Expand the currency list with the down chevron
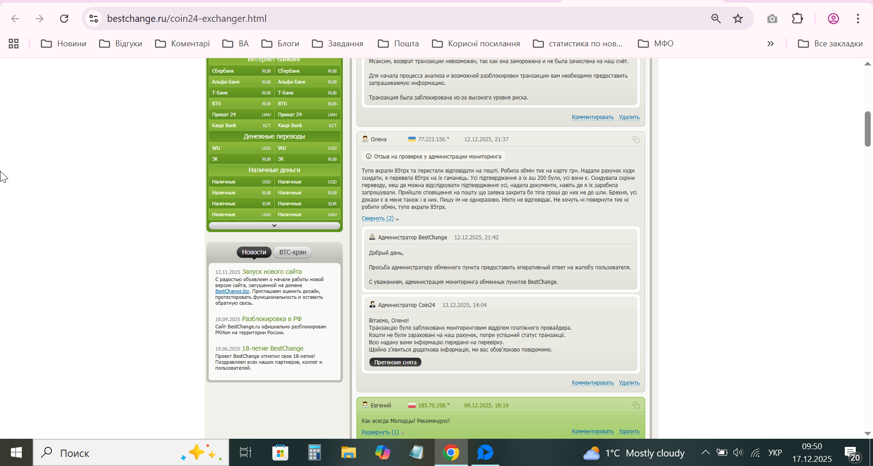This screenshot has height=466, width=873. (x=274, y=226)
